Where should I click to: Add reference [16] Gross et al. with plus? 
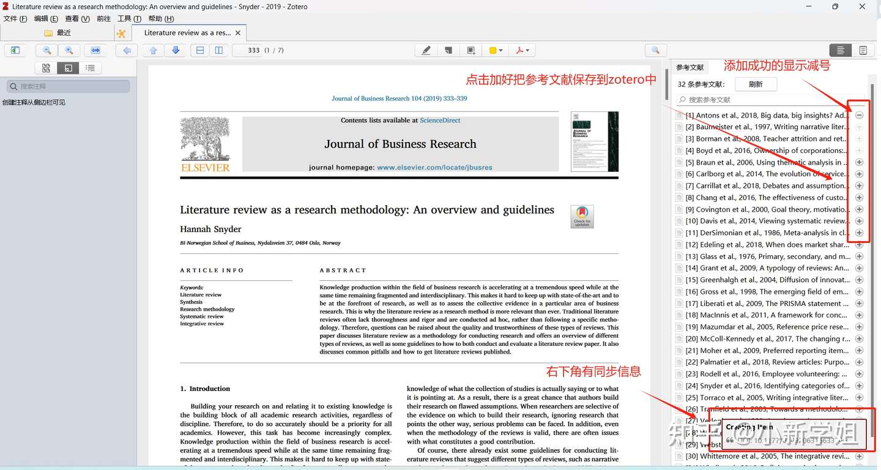859,291
